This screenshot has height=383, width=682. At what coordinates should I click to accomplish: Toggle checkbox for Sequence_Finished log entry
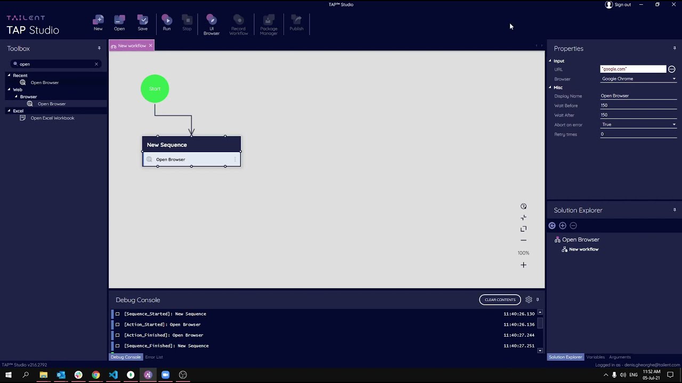[118, 346]
